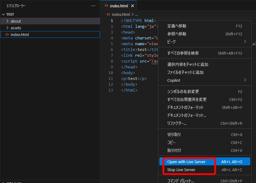Choose 切り取り from the context menu
This screenshot has height=183, width=256.
pos(174,135)
